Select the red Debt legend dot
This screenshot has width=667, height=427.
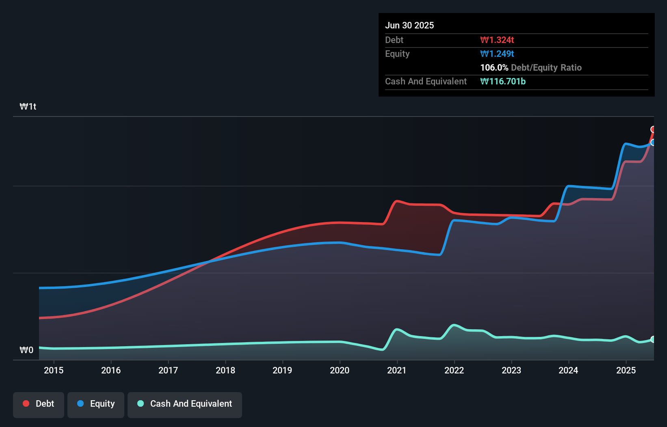coord(26,403)
